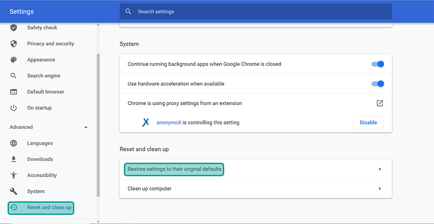Click sidebar scrollbar up arrow
The height and width of the screenshot is (224, 434).
click(98, 25)
